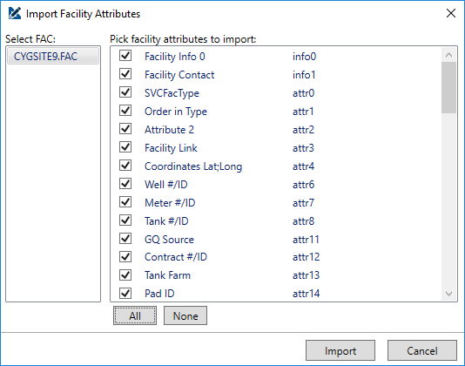The image size is (465, 366).
Task: Toggle the Order in Type checkbox
Action: click(125, 111)
